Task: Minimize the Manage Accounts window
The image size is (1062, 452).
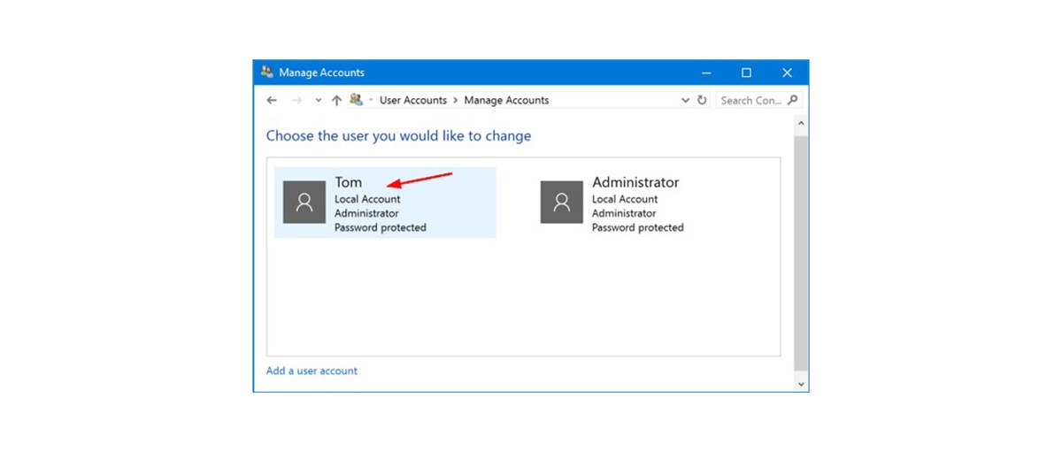Action: tap(706, 73)
